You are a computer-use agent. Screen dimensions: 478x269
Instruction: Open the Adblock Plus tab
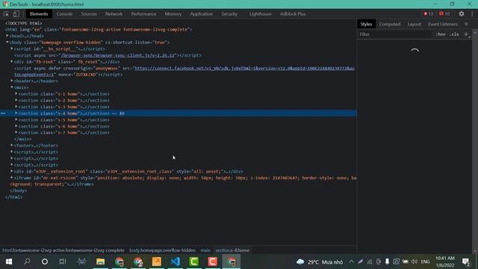(x=293, y=14)
